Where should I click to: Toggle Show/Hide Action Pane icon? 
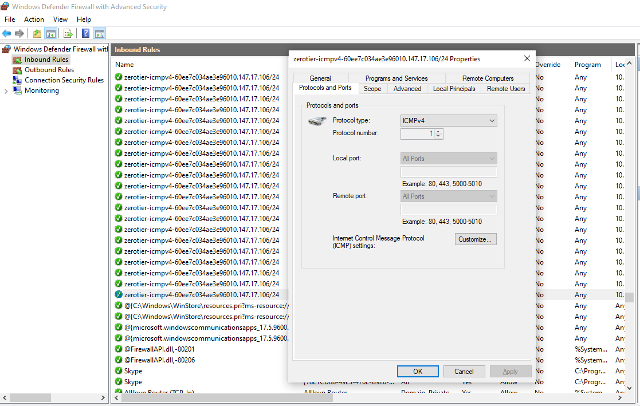coord(99,34)
